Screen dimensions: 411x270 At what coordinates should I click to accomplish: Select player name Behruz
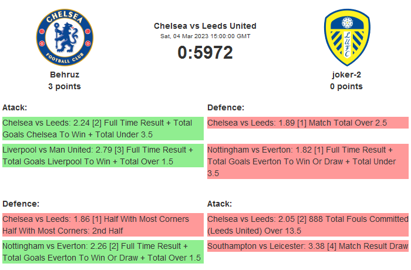(65, 75)
